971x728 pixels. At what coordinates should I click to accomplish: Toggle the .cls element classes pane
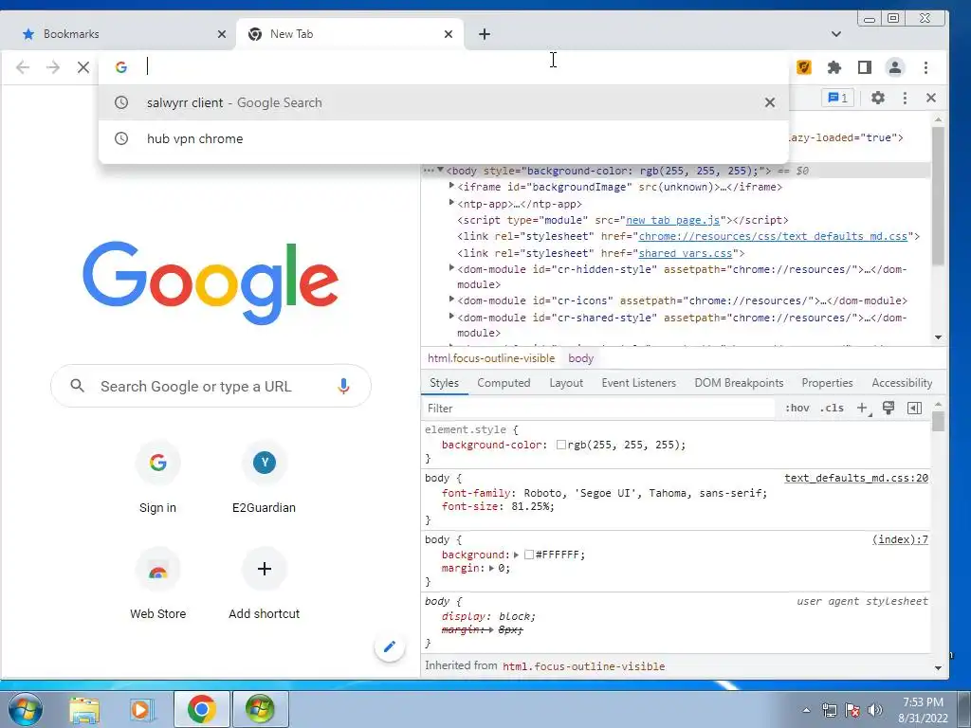832,408
